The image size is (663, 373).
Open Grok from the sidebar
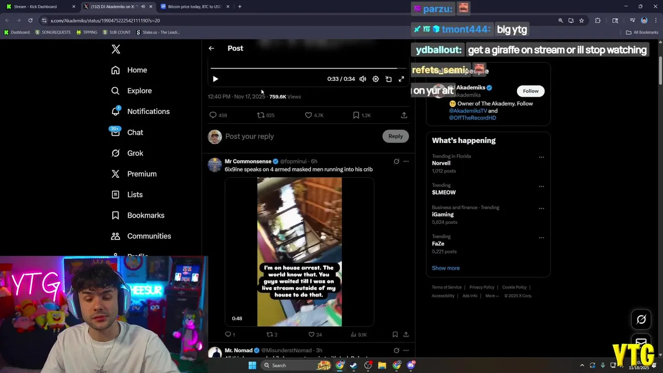[x=127, y=153]
